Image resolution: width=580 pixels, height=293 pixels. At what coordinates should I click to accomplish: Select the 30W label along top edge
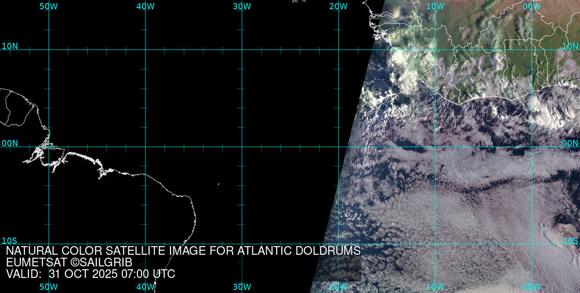tap(242, 6)
